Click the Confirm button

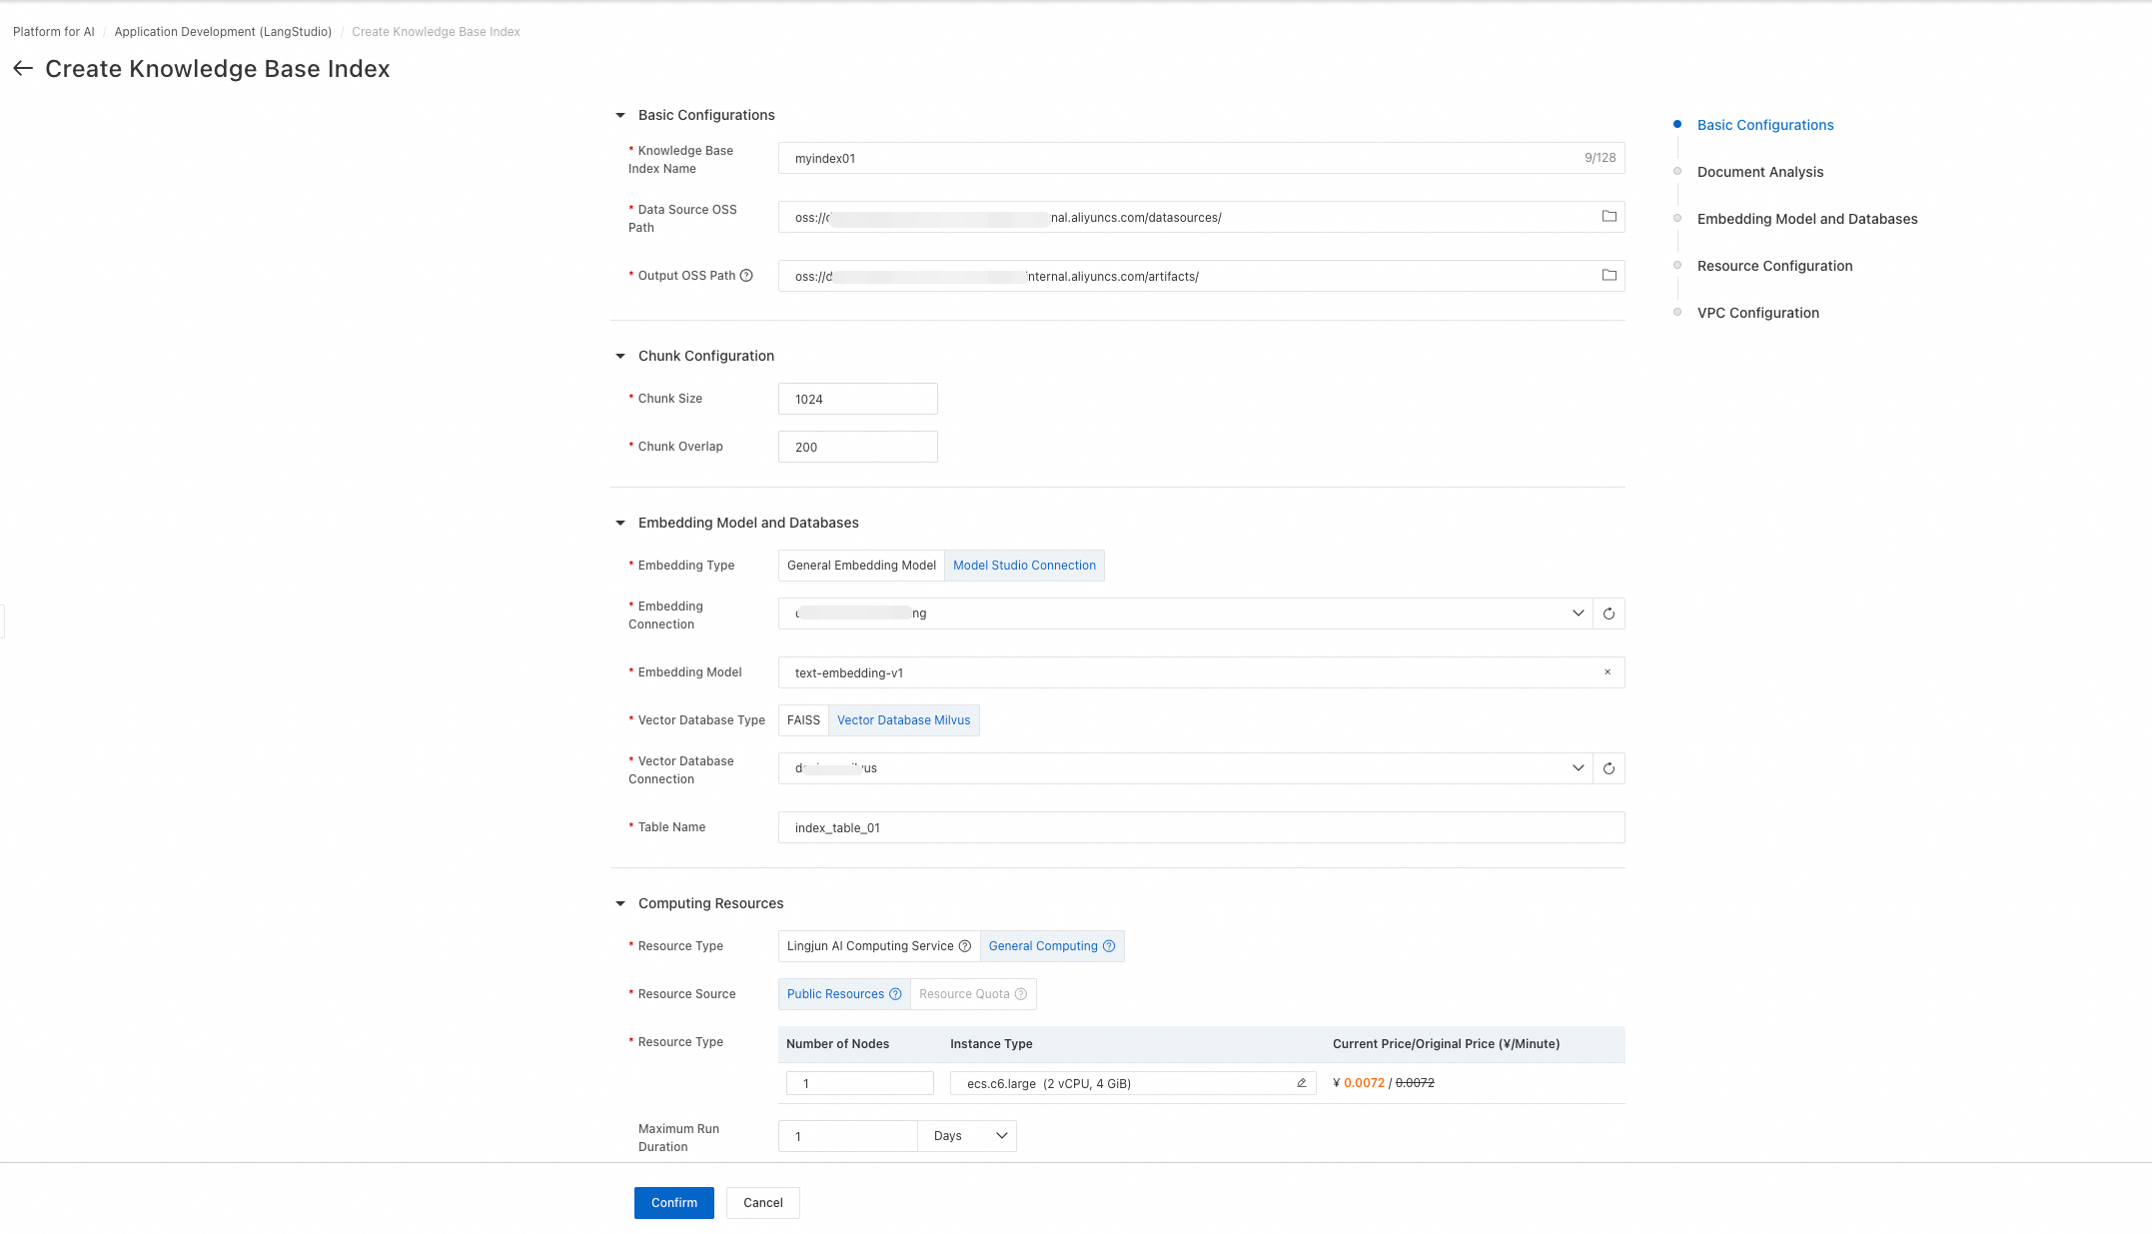(673, 1203)
